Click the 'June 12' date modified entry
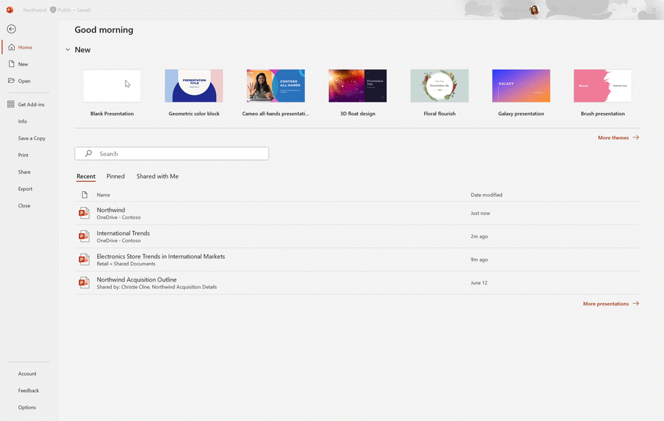 point(479,283)
